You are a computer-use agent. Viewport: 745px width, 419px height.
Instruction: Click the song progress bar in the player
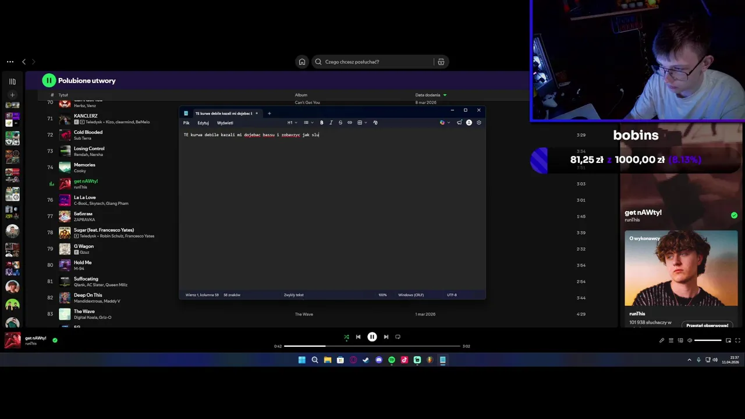pyautogui.click(x=372, y=346)
